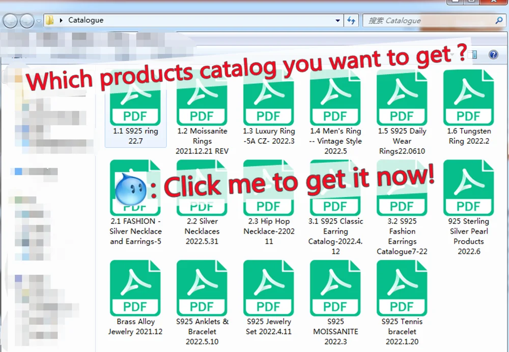The image size is (509, 352).
Task: Click the search magnifier icon
Action: coord(499,20)
